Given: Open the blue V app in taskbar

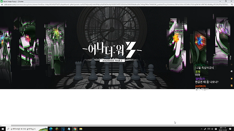Looking at the screenshot, I should [x=63, y=129].
